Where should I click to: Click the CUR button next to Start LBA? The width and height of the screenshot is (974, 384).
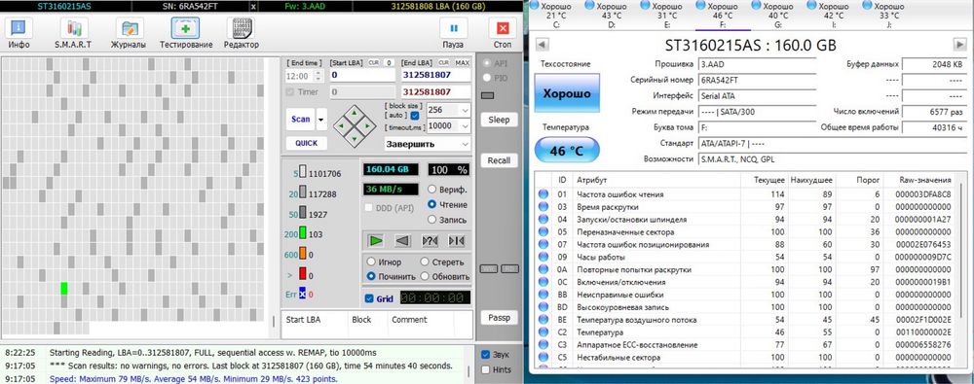click(x=374, y=62)
